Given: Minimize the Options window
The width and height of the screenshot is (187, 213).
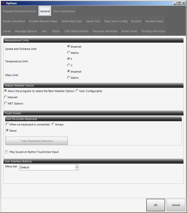Looking at the screenshot, I should coord(175,3).
